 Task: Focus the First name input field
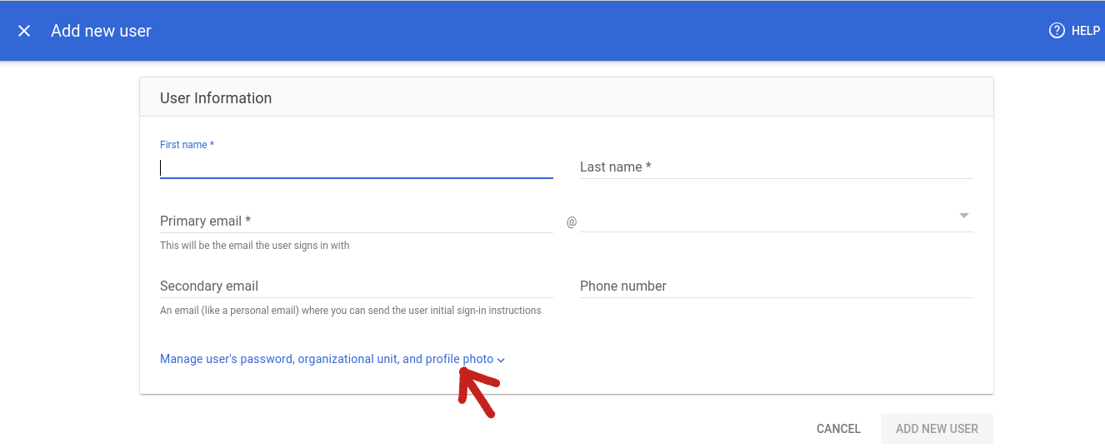point(357,167)
